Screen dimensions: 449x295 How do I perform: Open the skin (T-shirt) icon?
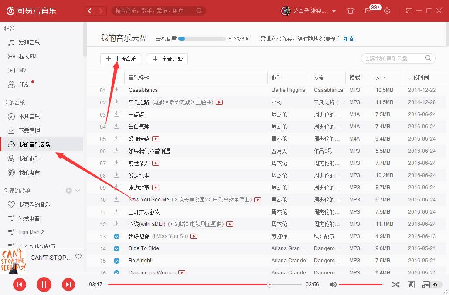coord(350,11)
